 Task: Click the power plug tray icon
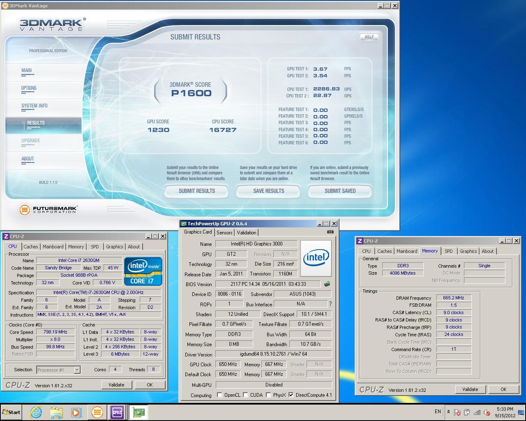pyautogui.click(x=467, y=412)
